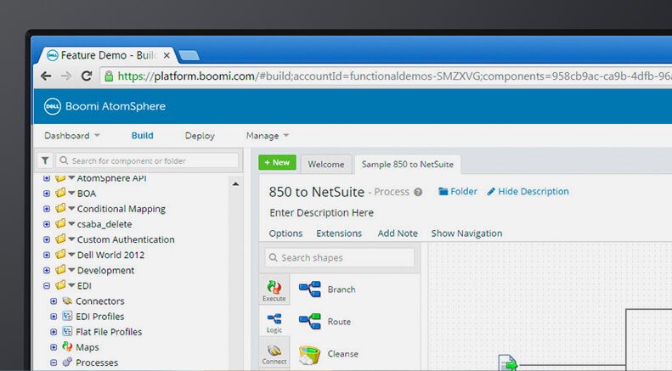This screenshot has width=672, height=371.
Task: Expand the Custom Authentication folder
Action: pos(47,240)
